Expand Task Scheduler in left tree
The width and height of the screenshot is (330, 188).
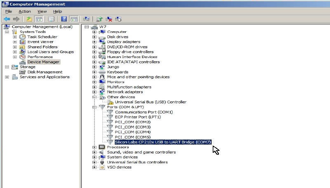pyautogui.click(x=15, y=37)
